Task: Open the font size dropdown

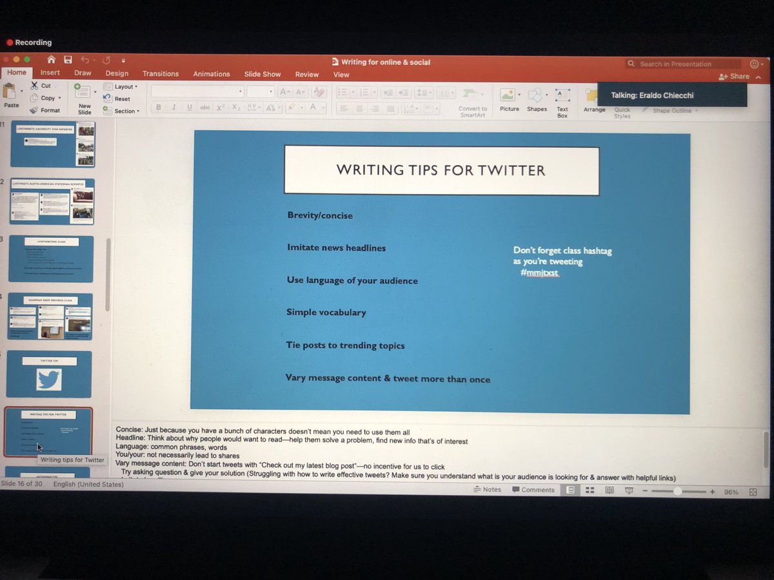Action: 271,92
